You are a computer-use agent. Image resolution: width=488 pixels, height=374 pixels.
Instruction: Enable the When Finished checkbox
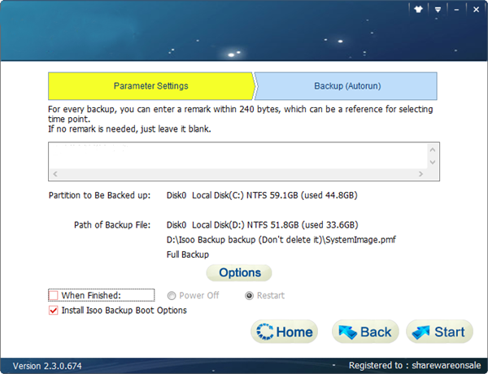pos(54,295)
